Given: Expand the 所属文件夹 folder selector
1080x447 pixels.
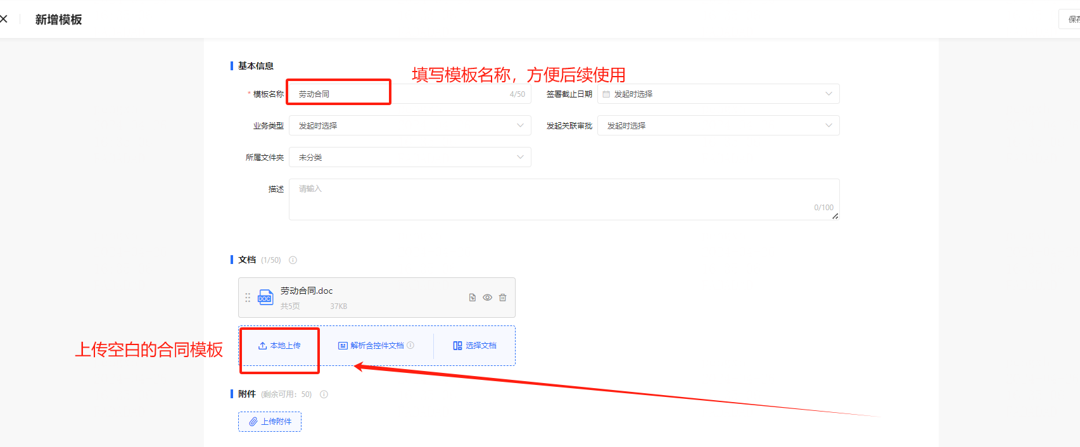Looking at the screenshot, I should click(410, 158).
